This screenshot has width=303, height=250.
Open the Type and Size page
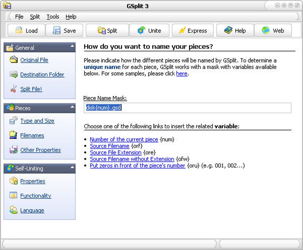coord(37,121)
